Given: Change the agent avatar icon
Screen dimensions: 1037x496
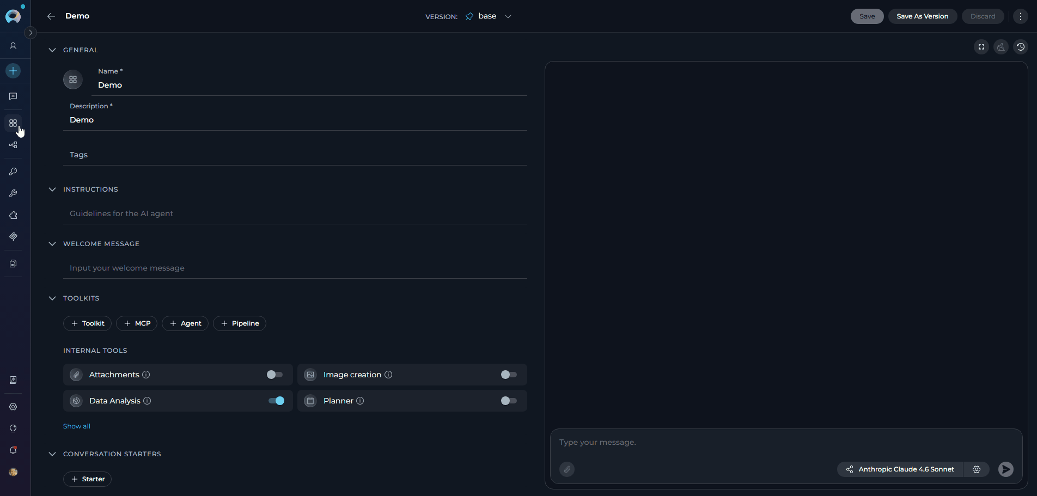Looking at the screenshot, I should (x=73, y=79).
